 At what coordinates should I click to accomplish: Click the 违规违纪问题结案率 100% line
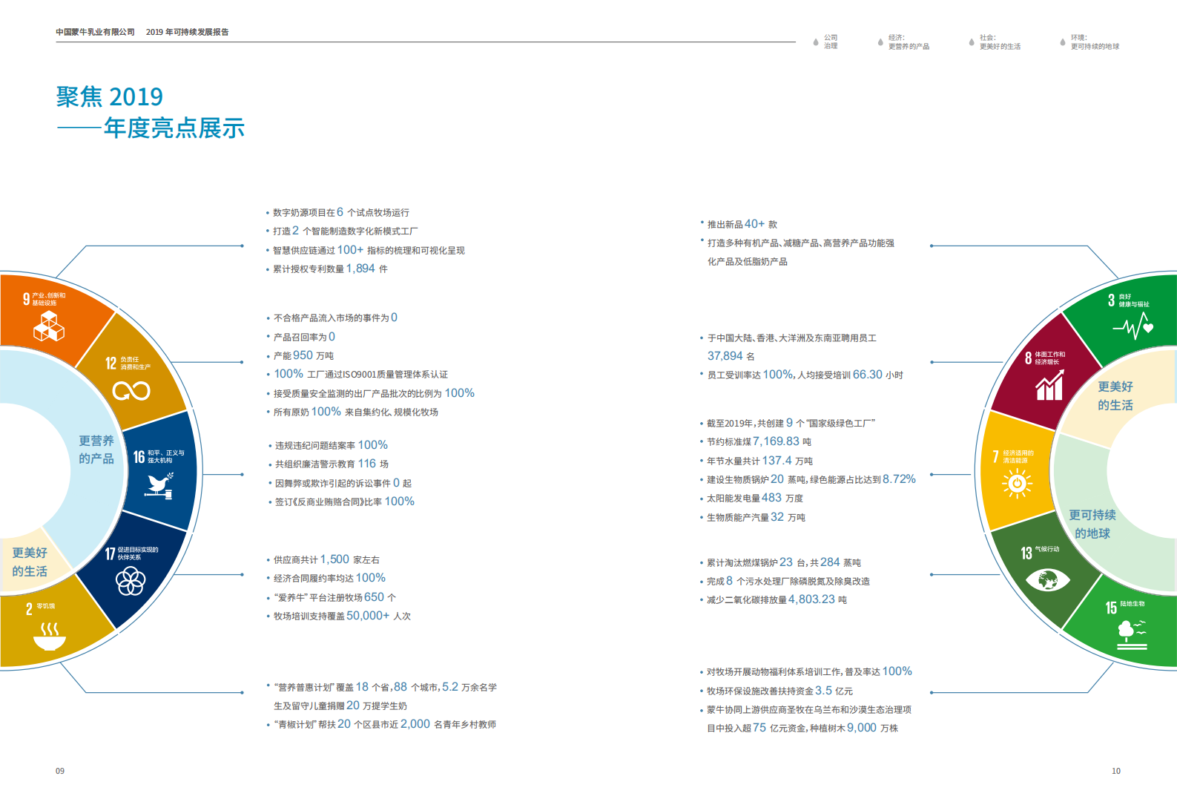(x=332, y=445)
